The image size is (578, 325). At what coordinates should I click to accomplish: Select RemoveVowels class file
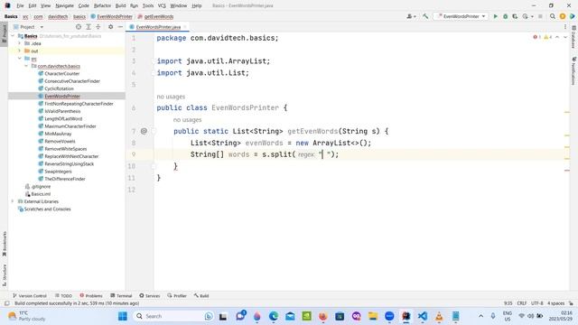click(x=60, y=141)
